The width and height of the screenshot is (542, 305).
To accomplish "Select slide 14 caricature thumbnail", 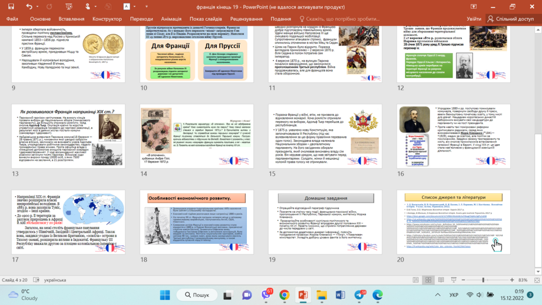I will [x=197, y=136].
